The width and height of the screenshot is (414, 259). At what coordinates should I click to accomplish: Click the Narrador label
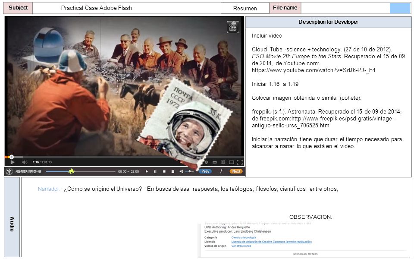point(49,189)
